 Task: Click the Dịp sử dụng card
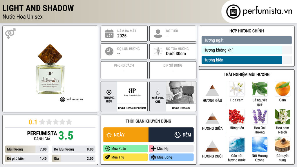click(x=173, y=70)
